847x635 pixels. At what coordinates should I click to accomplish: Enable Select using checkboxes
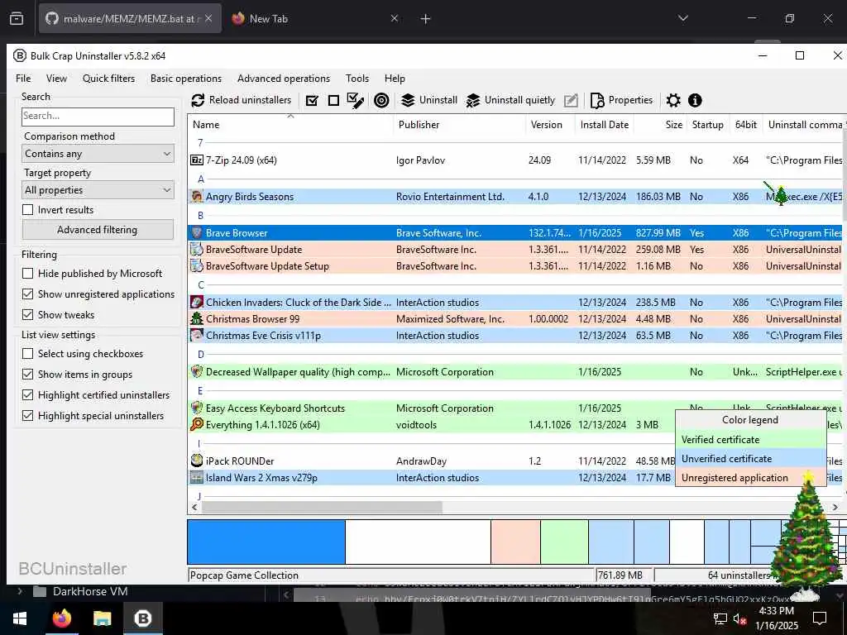pos(27,354)
